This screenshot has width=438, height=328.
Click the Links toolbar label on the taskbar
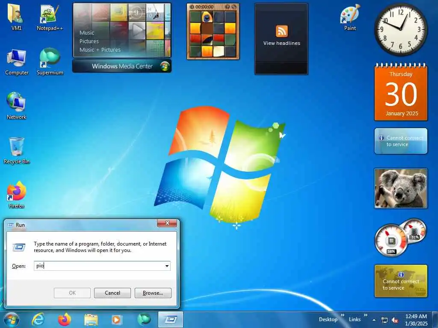pos(355,319)
